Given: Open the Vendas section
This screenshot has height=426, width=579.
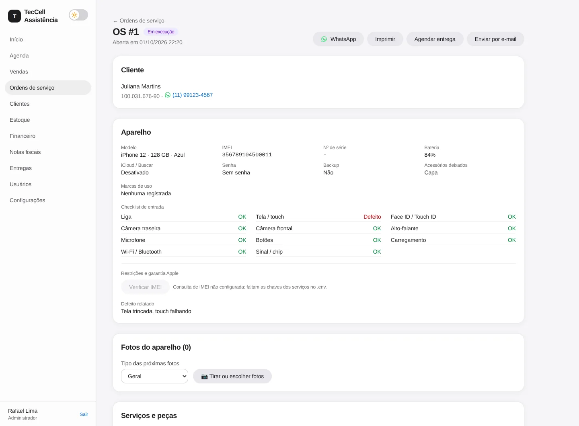Looking at the screenshot, I should coord(48,72).
